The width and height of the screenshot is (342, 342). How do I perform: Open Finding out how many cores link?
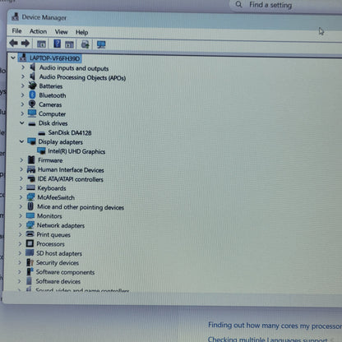tap(275, 326)
